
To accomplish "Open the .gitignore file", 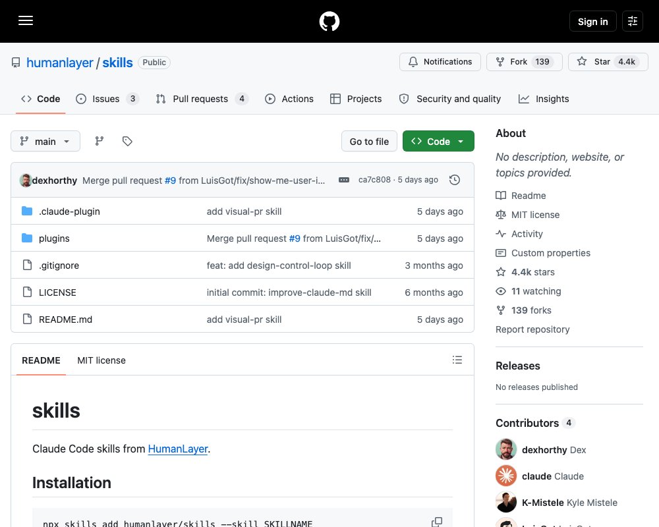I will pyautogui.click(x=59, y=265).
